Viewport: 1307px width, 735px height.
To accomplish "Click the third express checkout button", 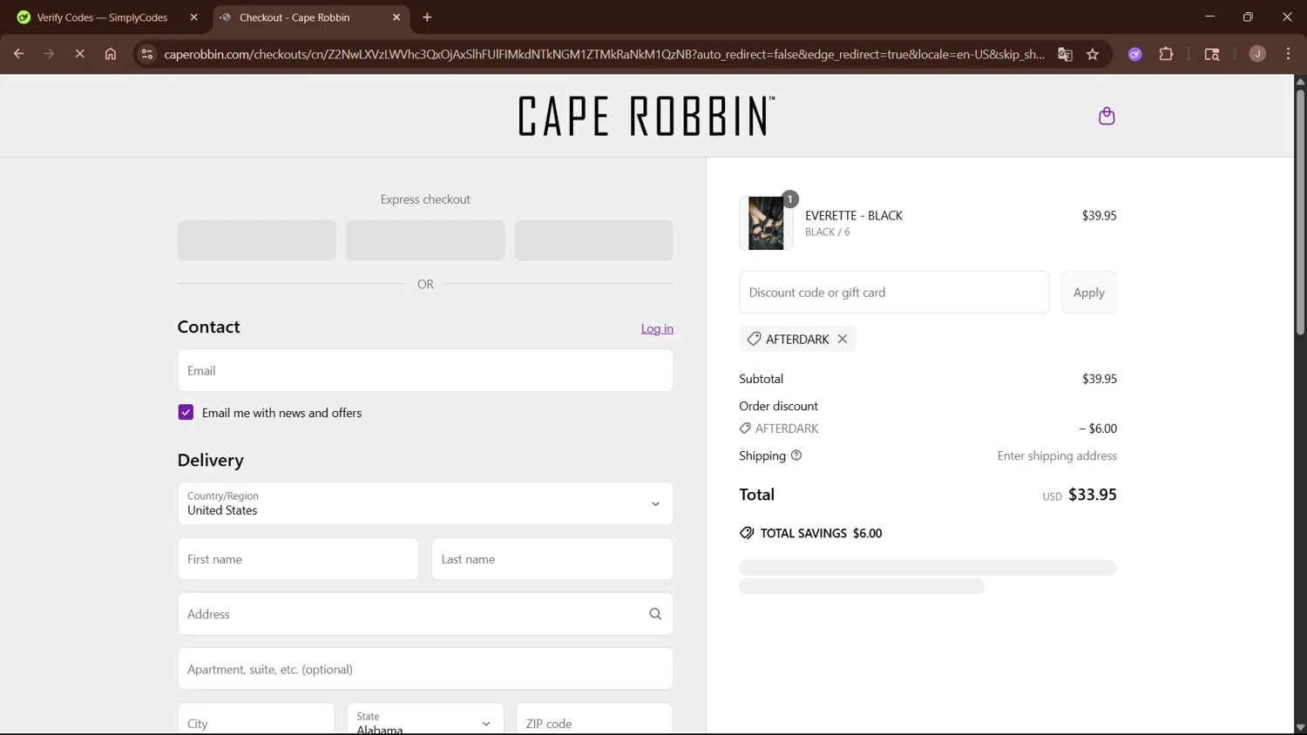I will [593, 240].
